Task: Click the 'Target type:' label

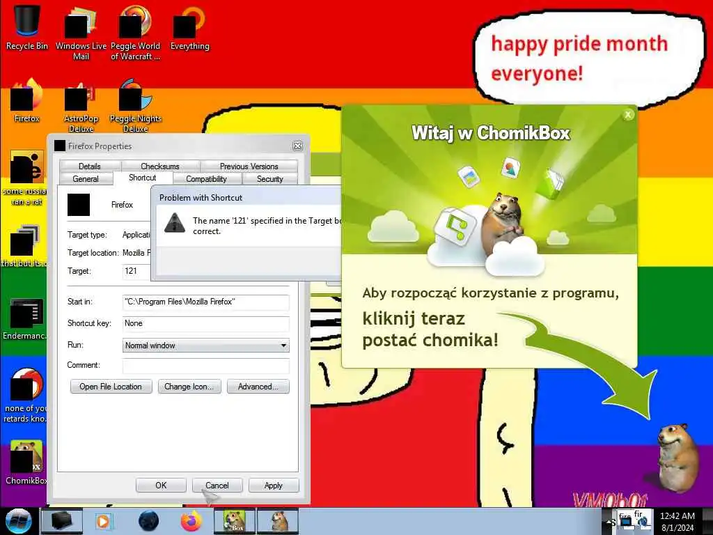Action: 87,235
